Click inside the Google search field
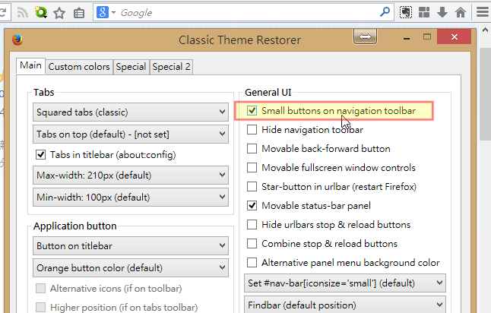Viewport: 491px width, 313px height. coord(247,12)
